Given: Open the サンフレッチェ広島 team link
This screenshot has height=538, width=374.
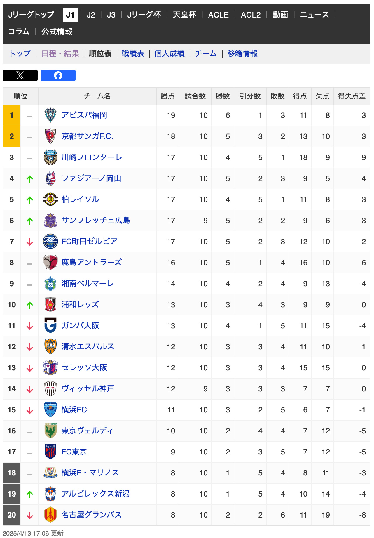Looking at the screenshot, I should (x=96, y=221).
